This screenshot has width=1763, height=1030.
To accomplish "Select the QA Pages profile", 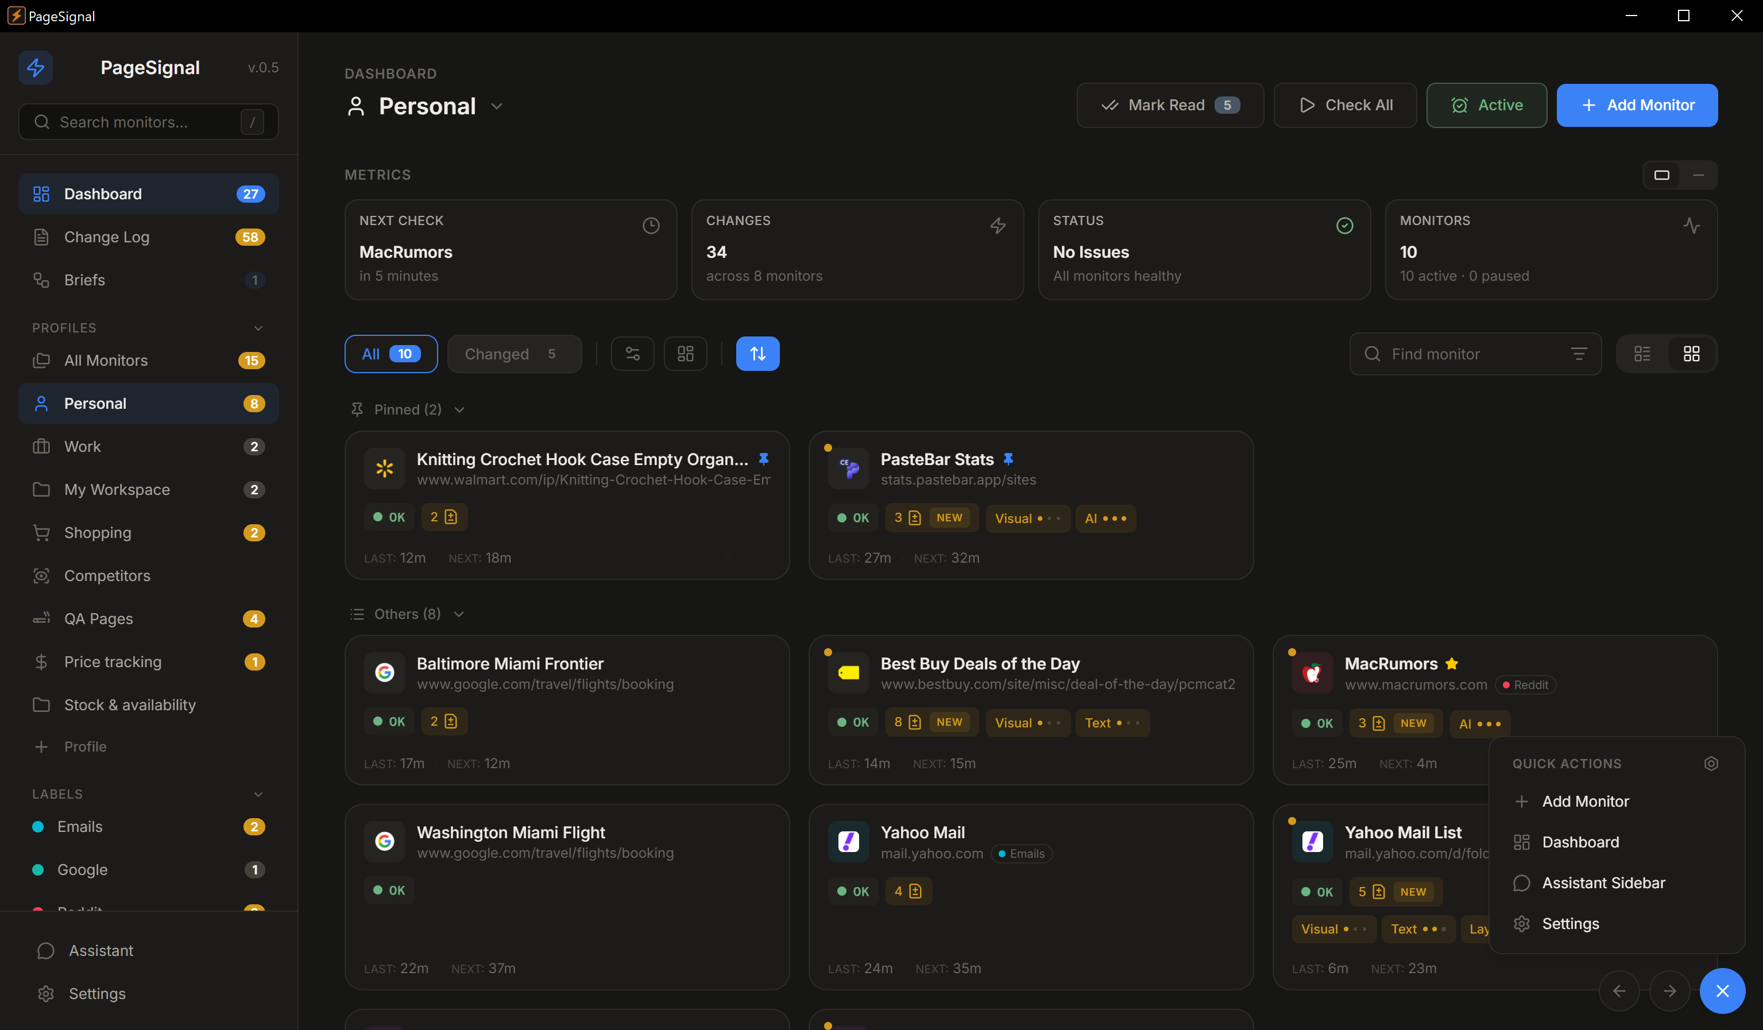I will [x=148, y=619].
